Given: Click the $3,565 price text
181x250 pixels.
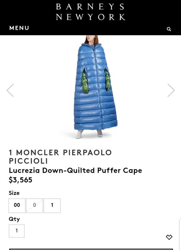Looking at the screenshot, I should pos(21,180).
